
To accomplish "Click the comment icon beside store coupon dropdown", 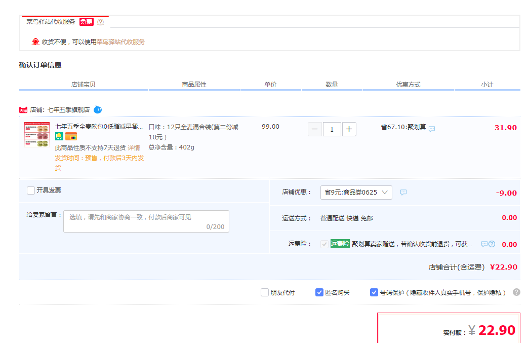I will [x=403, y=193].
